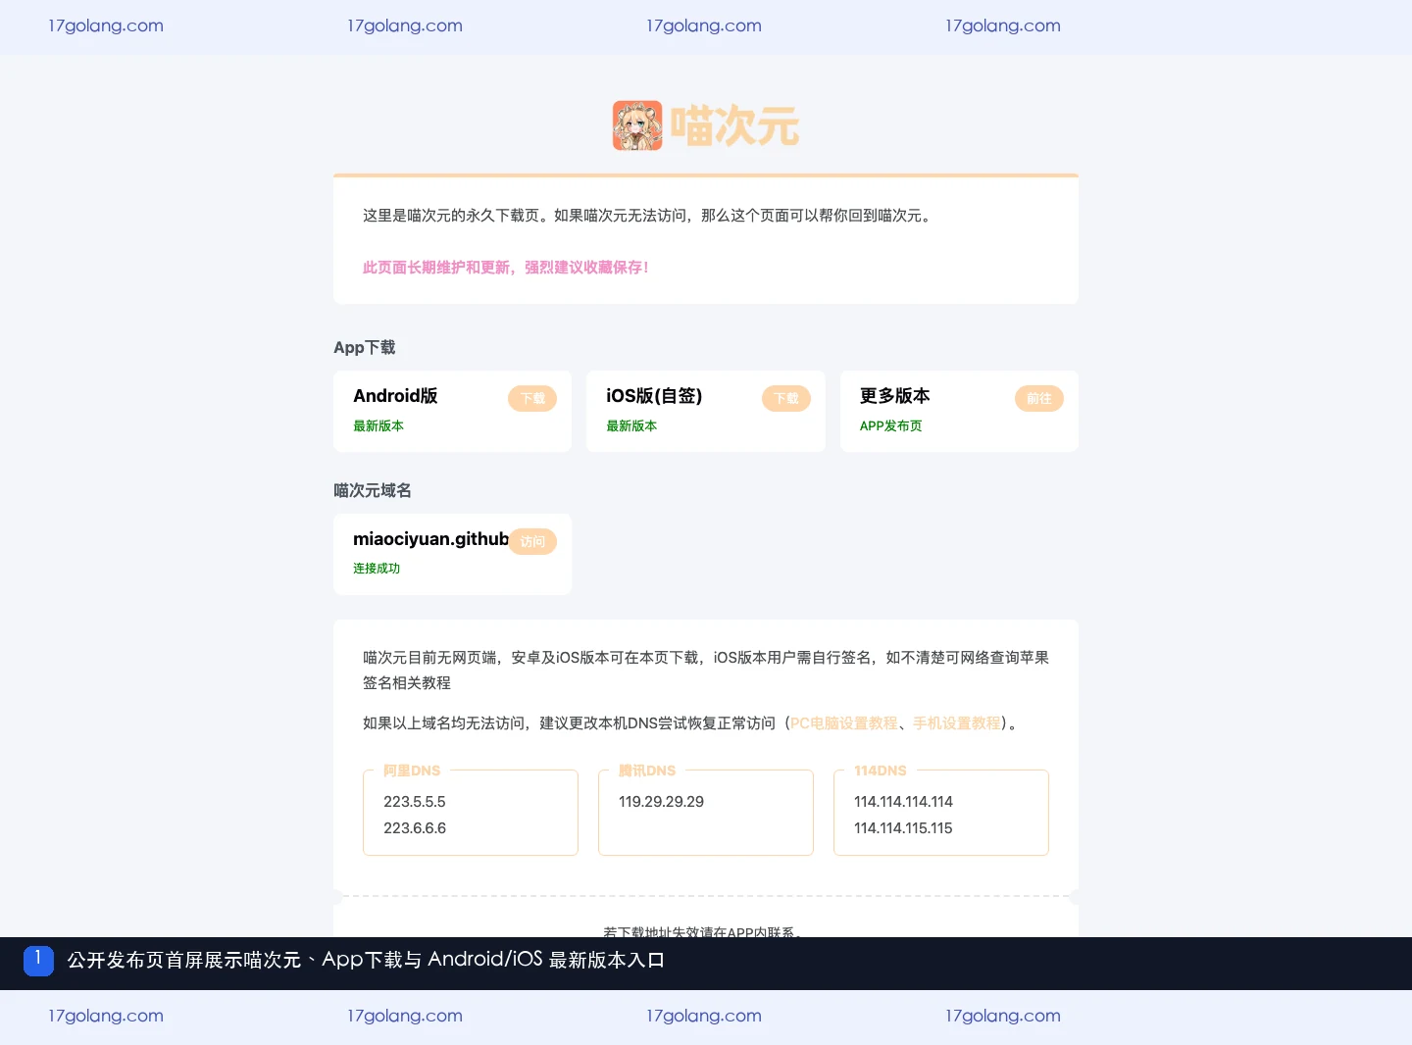Viewport: 1412px width, 1045px height.
Task: Click 最新版本 under Android版
Action: coord(378,426)
